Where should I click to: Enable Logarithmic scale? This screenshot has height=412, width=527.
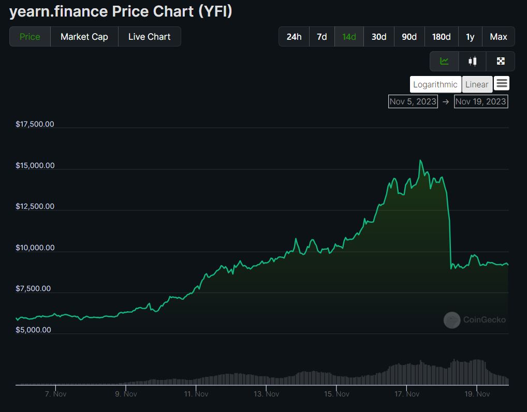click(x=435, y=84)
